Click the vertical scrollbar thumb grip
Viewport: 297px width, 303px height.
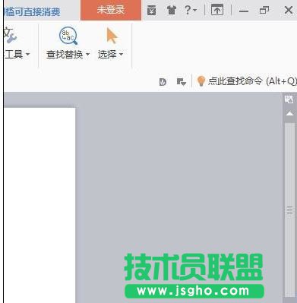[289, 210]
